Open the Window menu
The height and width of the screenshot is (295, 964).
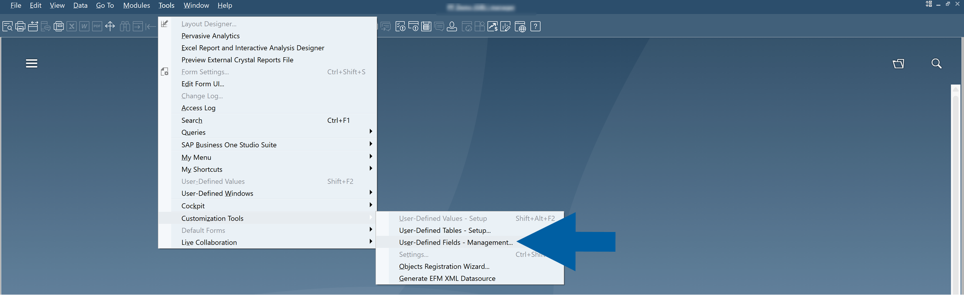pyautogui.click(x=196, y=6)
